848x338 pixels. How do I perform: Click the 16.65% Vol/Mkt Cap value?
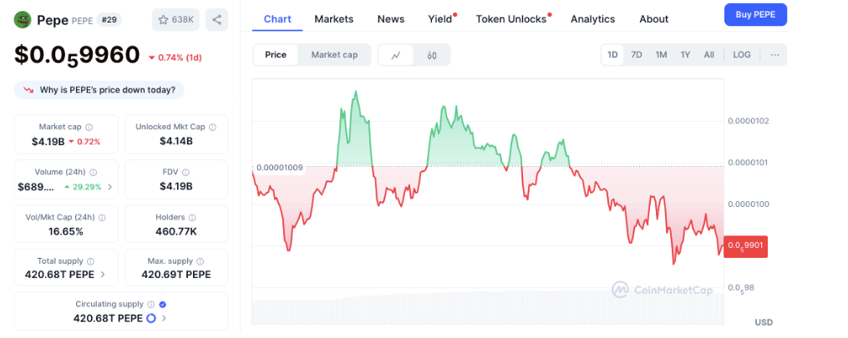point(65,232)
